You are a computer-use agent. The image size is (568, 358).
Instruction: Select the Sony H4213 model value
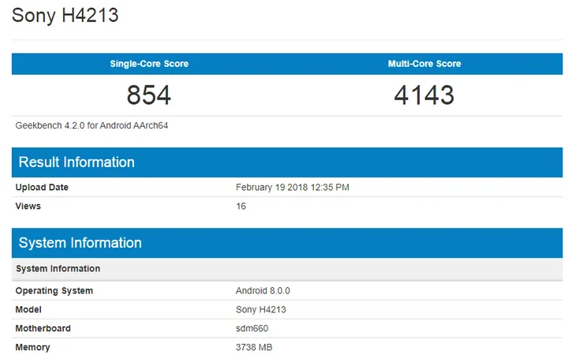click(x=261, y=309)
